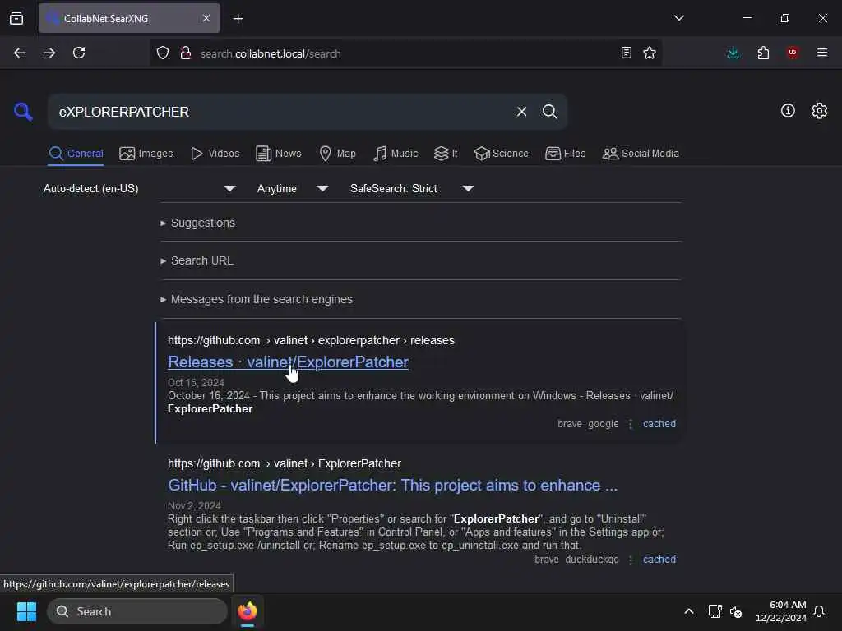Open the SafeSearch: Strict dropdown
Screen dimensions: 842x631
pos(411,188)
